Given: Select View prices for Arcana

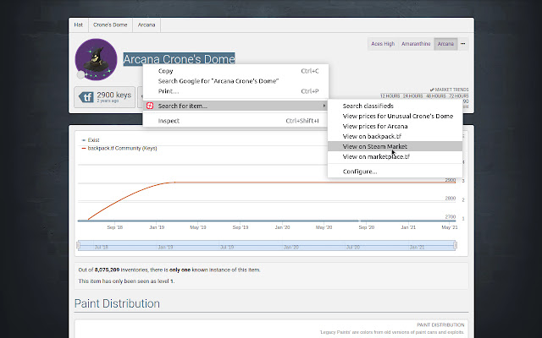Looking at the screenshot, I should [x=395, y=126].
